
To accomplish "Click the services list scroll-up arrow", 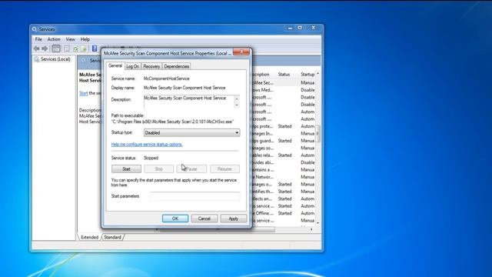I will 317,74.
